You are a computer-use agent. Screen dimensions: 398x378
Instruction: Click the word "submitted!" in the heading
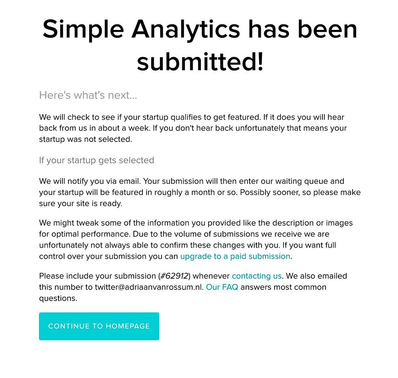(200, 62)
